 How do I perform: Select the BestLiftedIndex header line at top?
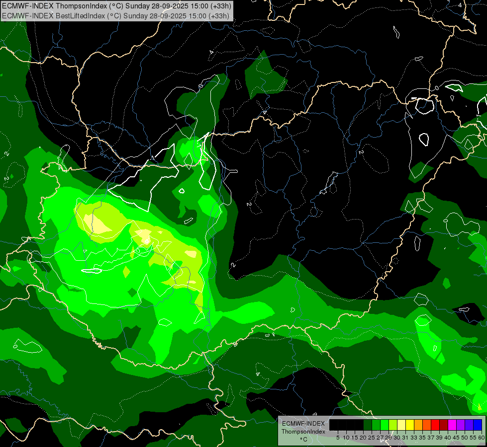coord(115,15)
